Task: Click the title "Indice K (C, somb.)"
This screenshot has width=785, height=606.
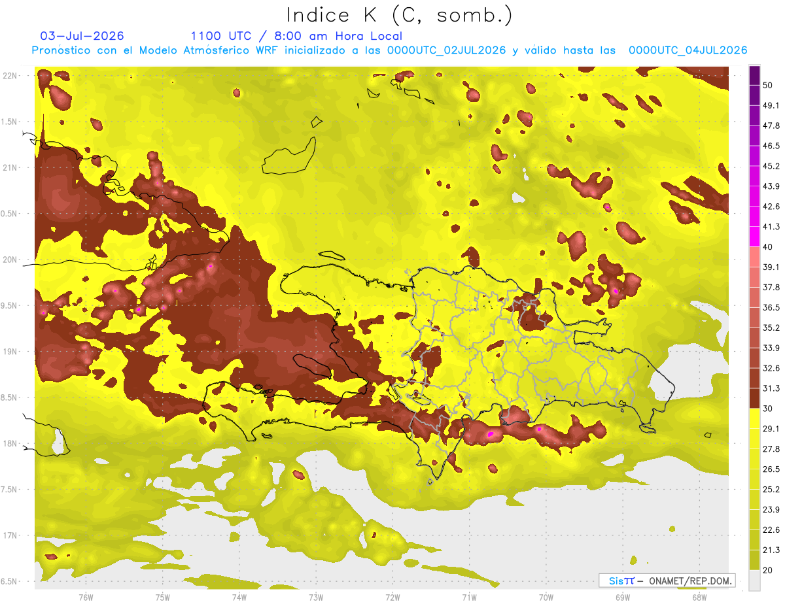Action: [x=400, y=15]
